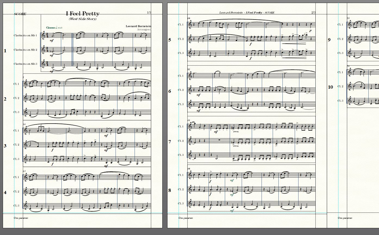Screen dimensions: 379x235
Task: Click the page header "Leonard Bernstein - I Feel Pretty - SCORE"
Action: point(247,12)
